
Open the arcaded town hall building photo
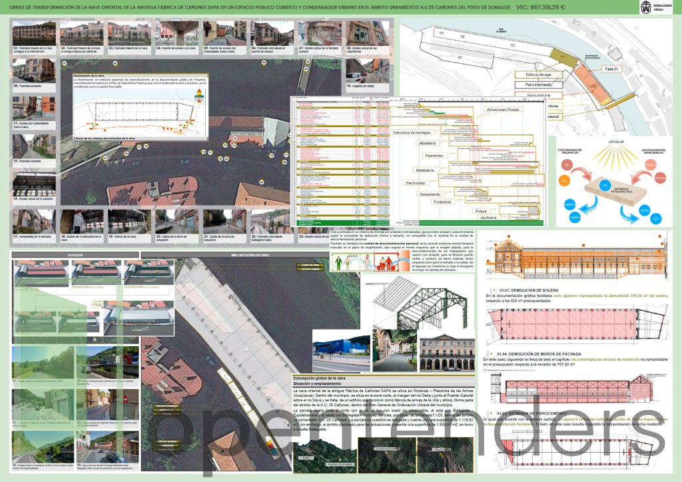(x=447, y=351)
